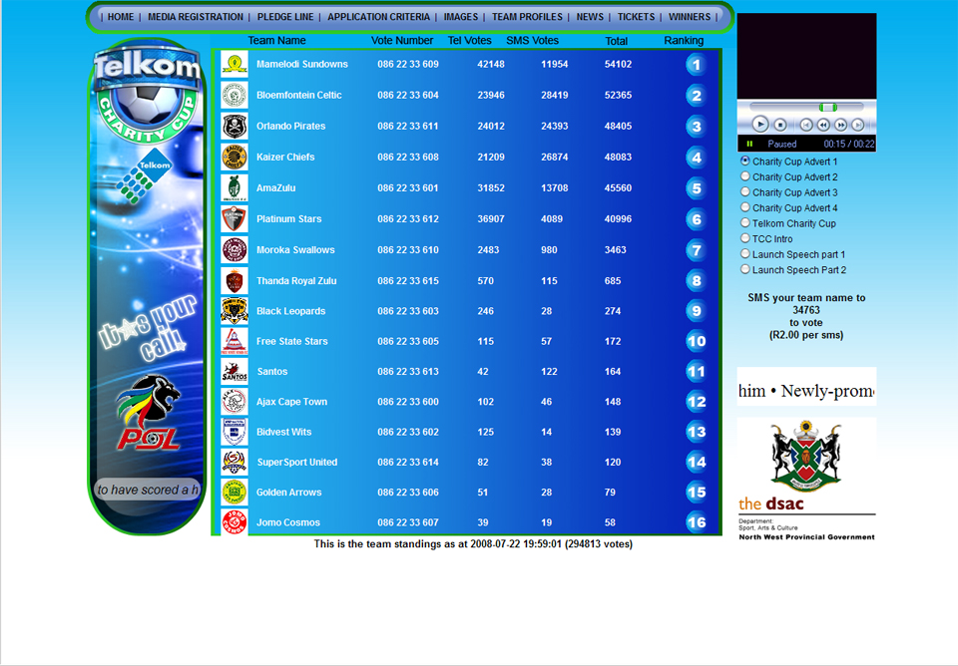Click the "Orlando Pirates" team name

tap(290, 127)
